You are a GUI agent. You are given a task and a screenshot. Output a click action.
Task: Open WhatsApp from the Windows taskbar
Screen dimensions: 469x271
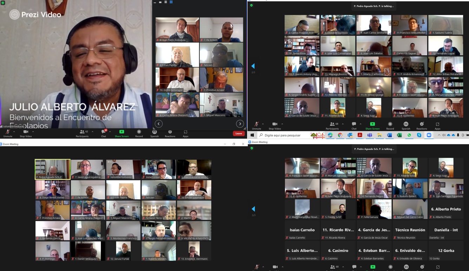(409, 135)
